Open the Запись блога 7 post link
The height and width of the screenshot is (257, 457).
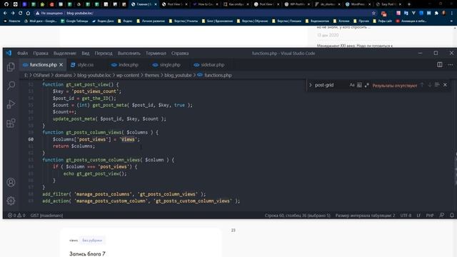point(87,254)
